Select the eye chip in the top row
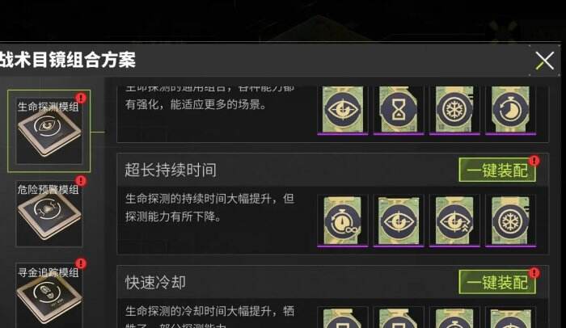The image size is (566, 328). pos(343,109)
